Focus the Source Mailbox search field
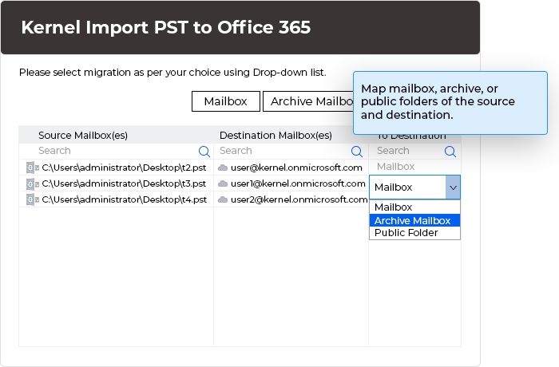The width and height of the screenshot is (559, 367). coord(117,151)
